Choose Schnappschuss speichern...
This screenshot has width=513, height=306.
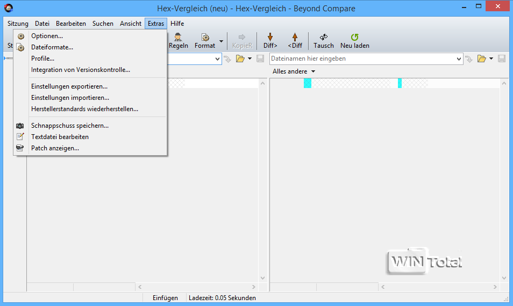(90, 126)
